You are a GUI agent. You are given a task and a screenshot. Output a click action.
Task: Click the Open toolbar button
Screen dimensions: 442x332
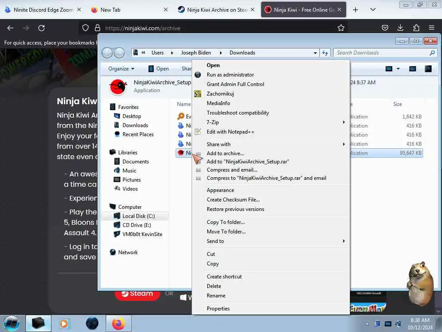point(158,69)
